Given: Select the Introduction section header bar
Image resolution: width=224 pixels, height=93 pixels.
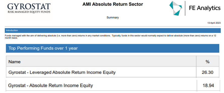Looking at the screenshot, I should 113,30.
